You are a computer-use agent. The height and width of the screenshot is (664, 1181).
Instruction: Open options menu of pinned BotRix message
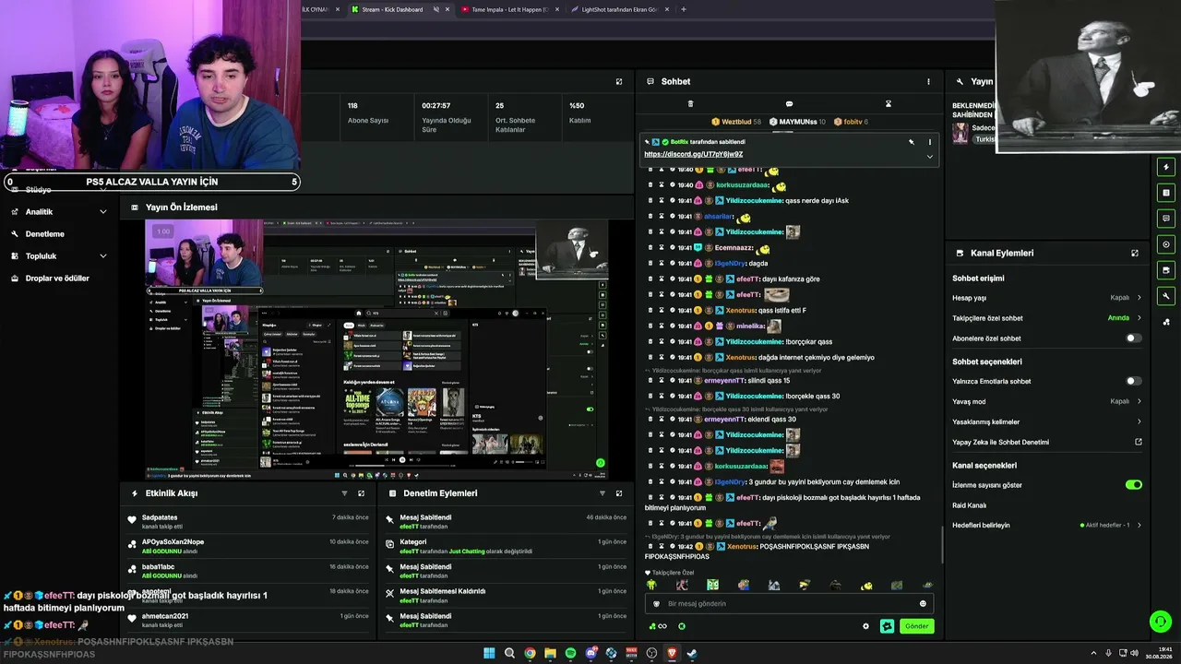tap(929, 142)
